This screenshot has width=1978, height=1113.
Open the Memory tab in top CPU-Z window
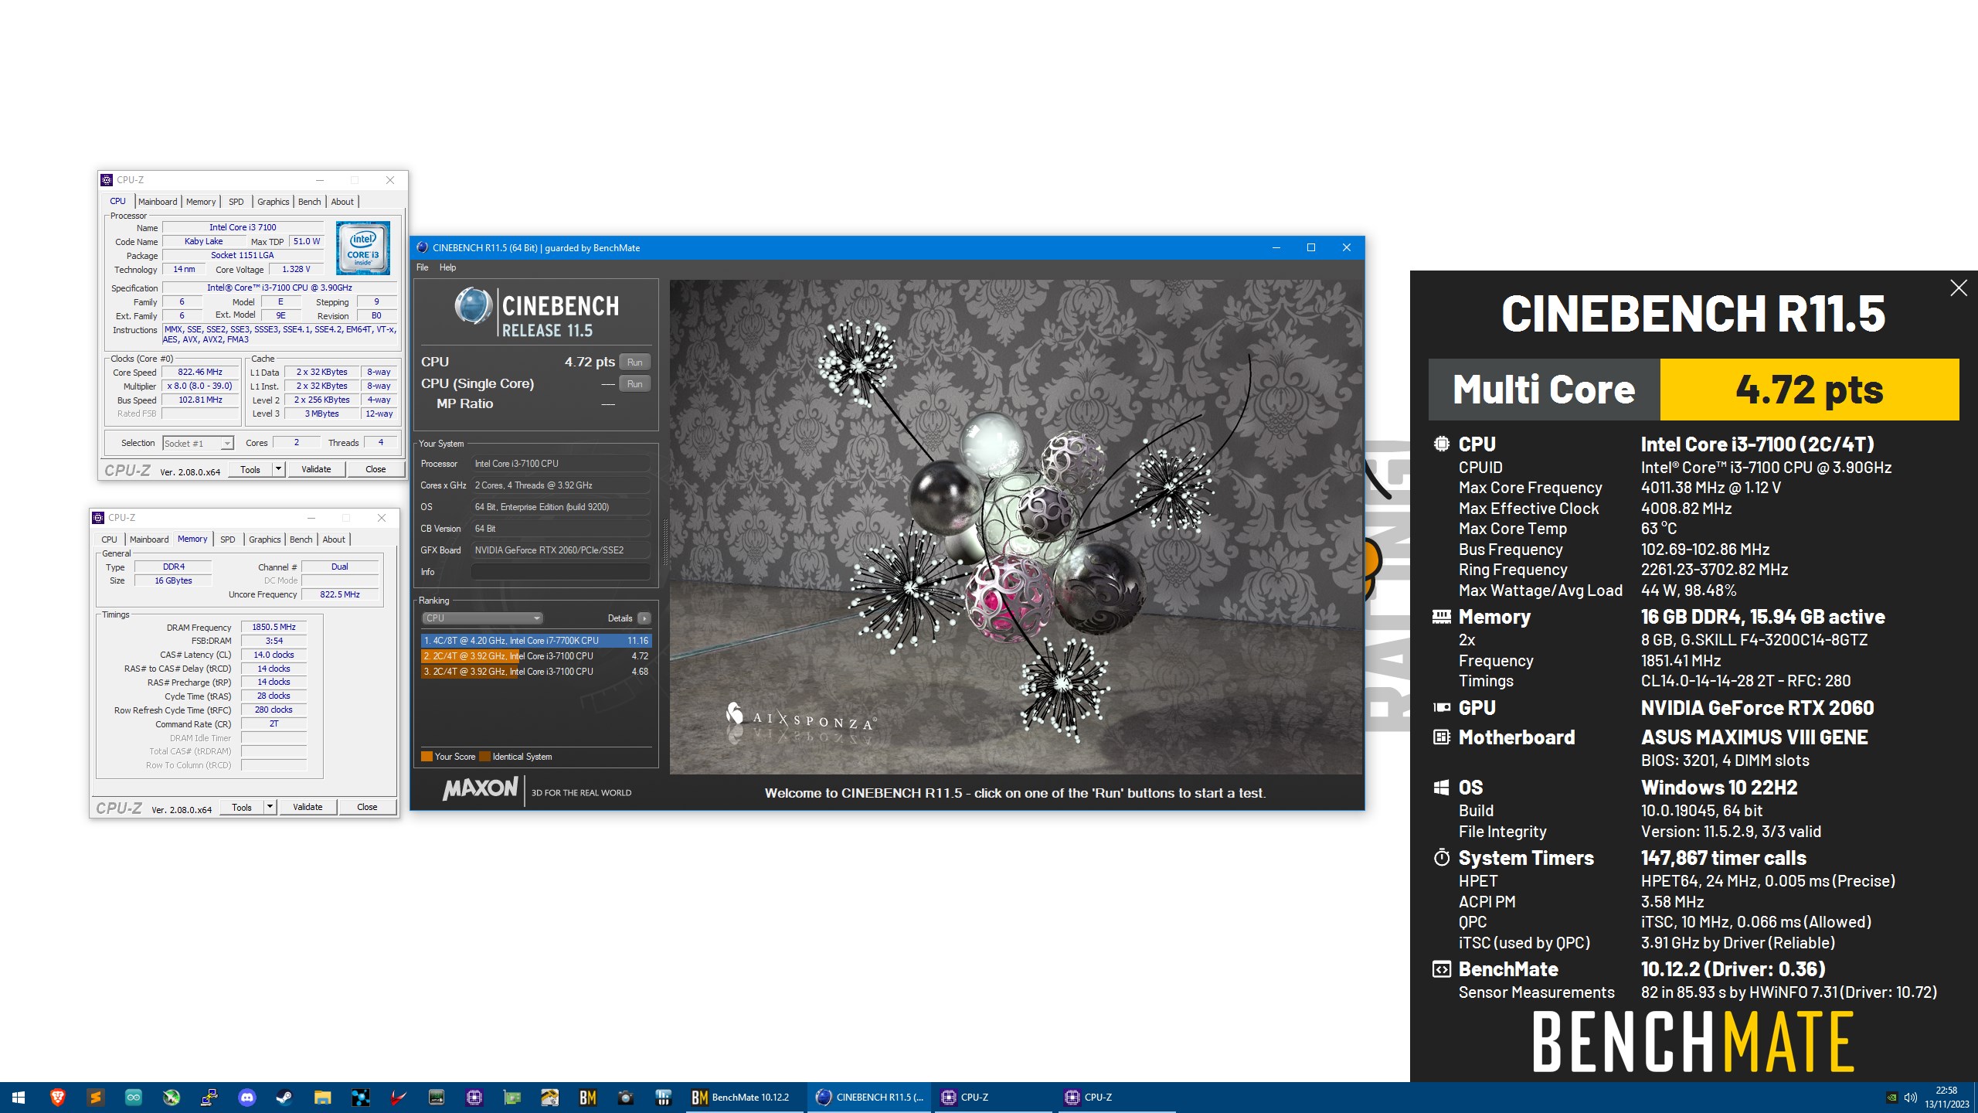click(x=201, y=202)
